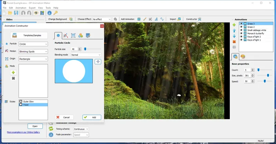Click green plus to add animation to list
The height and width of the screenshot is (144, 276).
coord(234,25)
